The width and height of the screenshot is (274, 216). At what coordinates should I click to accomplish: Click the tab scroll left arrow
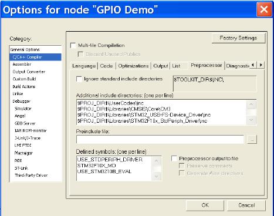pos(253,65)
